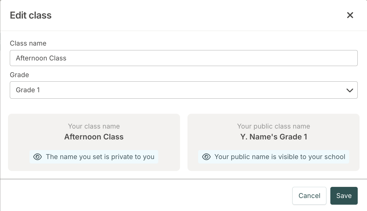Click the 'Your class name' caption
This screenshot has height=211, width=367.
click(94, 126)
